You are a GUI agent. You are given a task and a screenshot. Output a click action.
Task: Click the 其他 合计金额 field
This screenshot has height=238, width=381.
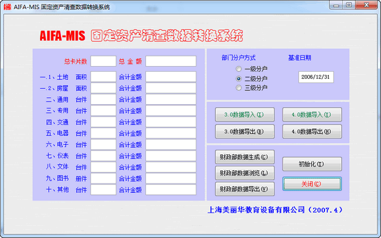[171, 190]
